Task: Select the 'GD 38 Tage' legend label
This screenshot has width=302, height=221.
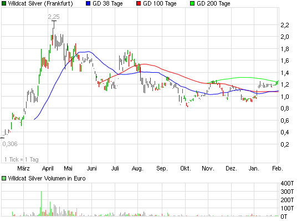Action: pos(108,3)
